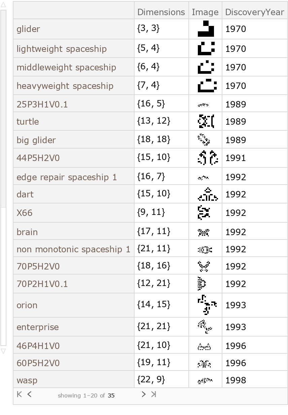Screen dimensions: 288x415
Task: Open the turtle spaceship image
Action: (x=205, y=121)
